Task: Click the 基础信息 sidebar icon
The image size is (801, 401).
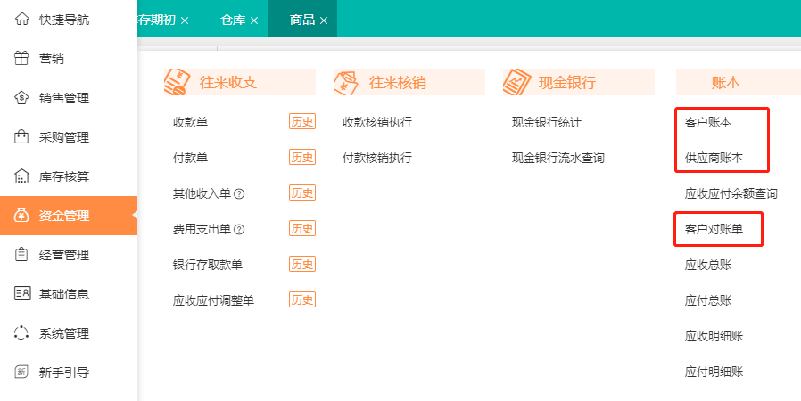Action: click(22, 294)
